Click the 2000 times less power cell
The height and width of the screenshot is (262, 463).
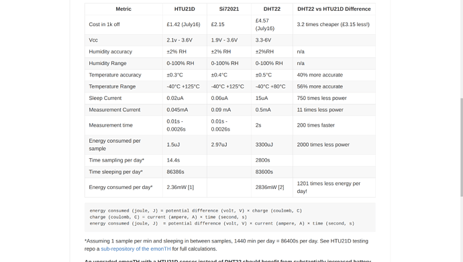tap(323, 145)
